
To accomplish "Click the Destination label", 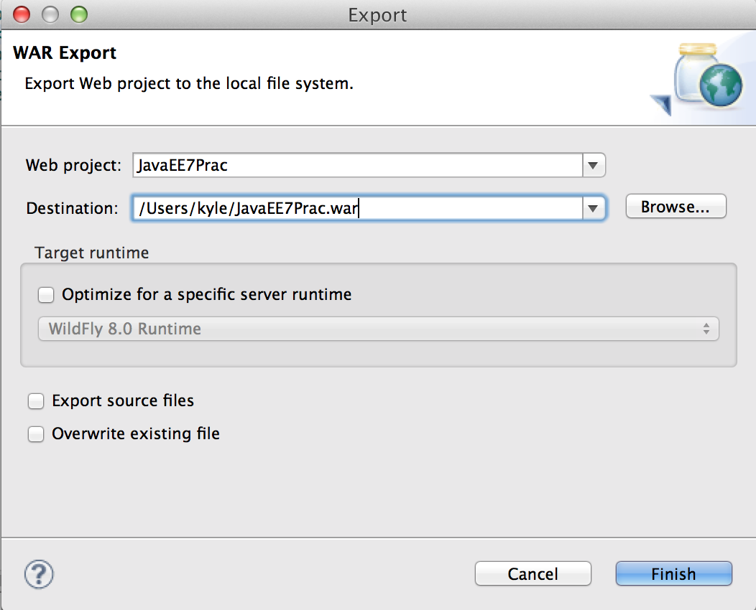I will (x=73, y=208).
